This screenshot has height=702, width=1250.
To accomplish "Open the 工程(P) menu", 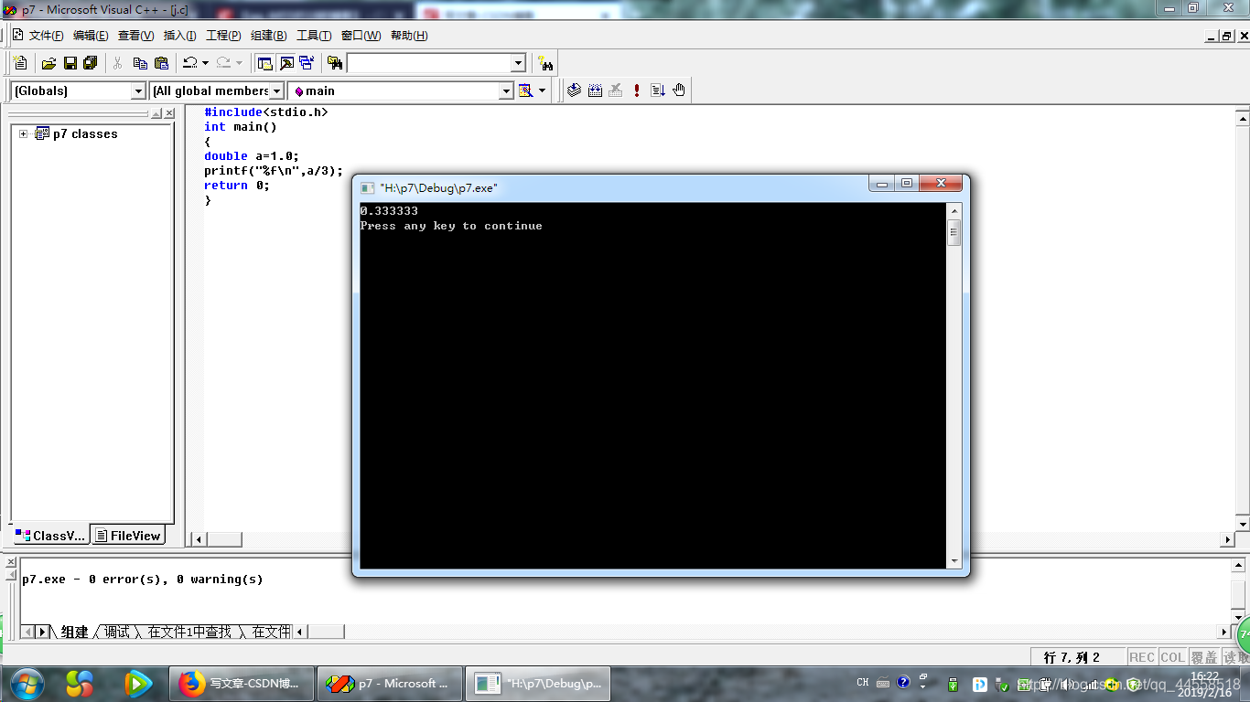I will (x=223, y=36).
